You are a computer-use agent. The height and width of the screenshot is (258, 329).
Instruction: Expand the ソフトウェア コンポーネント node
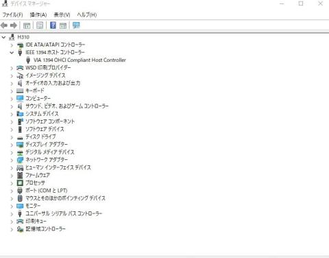click(12, 121)
